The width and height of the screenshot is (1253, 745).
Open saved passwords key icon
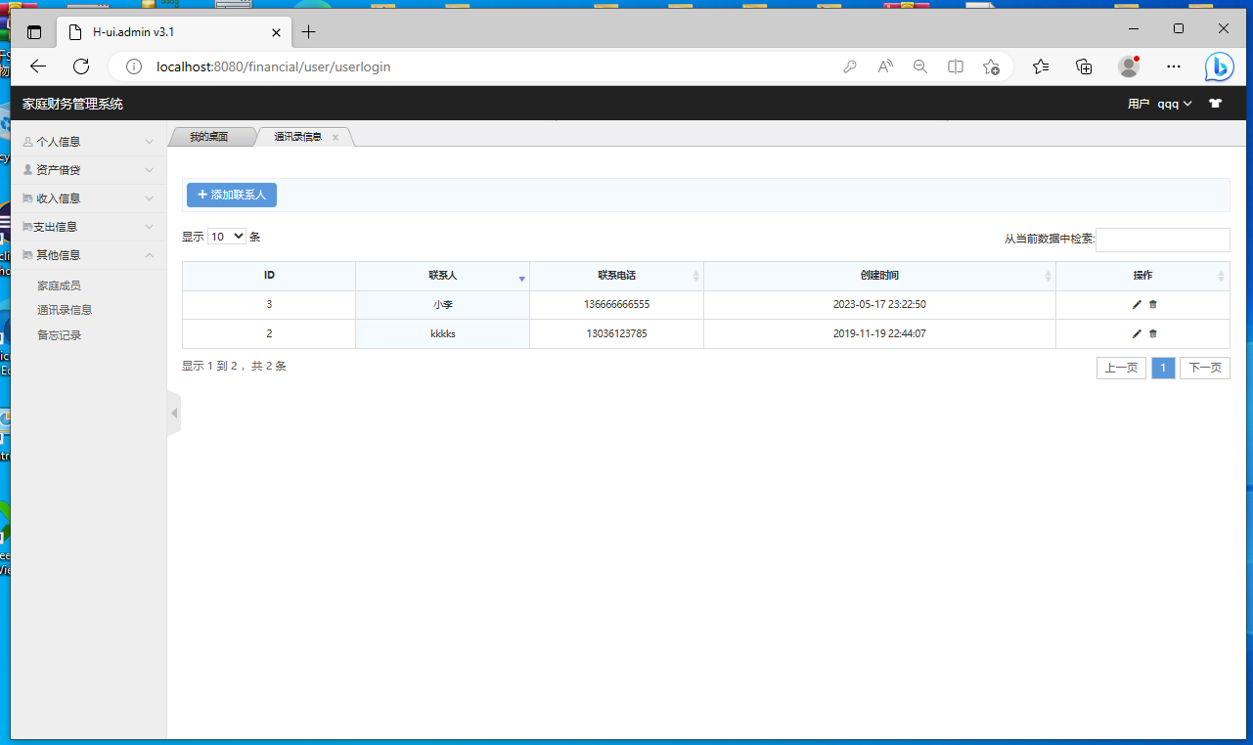(x=850, y=66)
